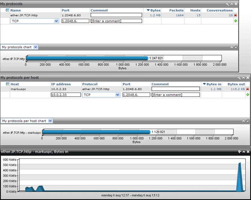The height and width of the screenshot is (200, 251).
Task: Collapse the Bytes in graph panel
Action: [x=244, y=152]
